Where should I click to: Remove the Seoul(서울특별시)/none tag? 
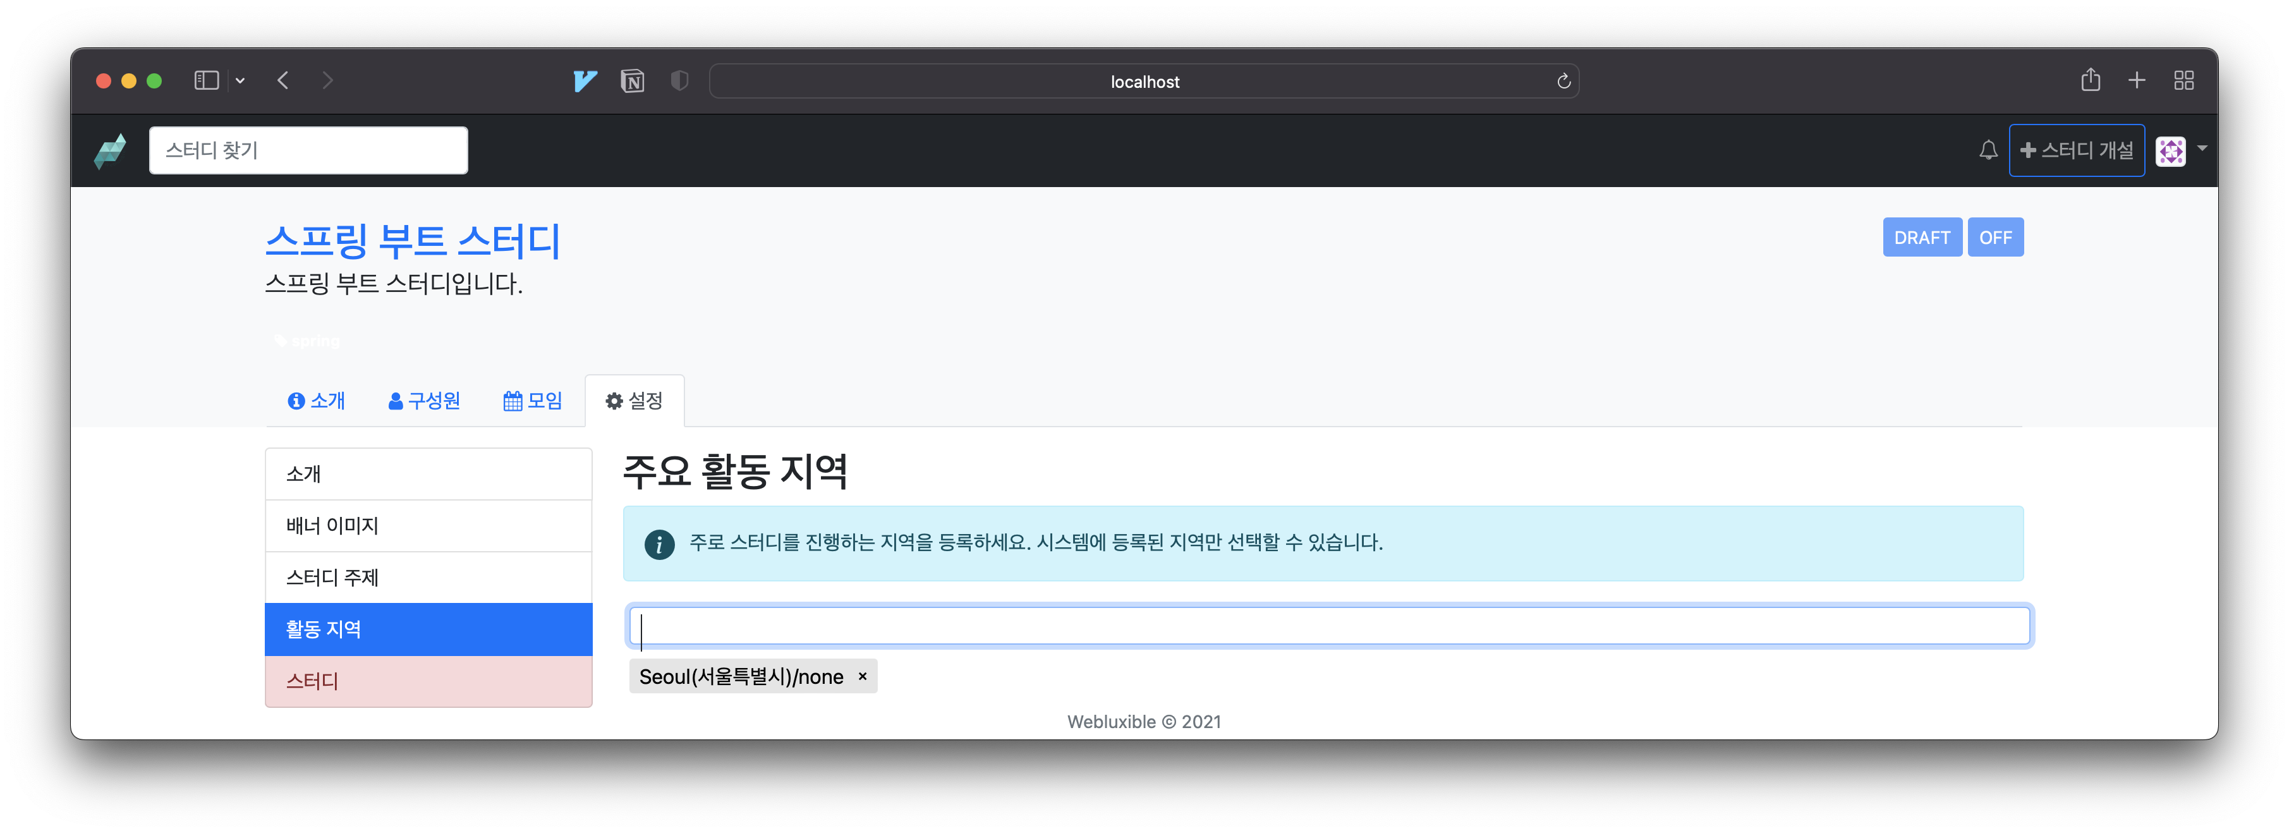[862, 676]
